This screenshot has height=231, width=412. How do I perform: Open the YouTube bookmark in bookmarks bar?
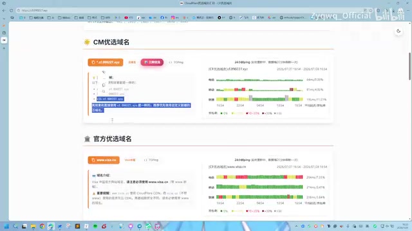click(129, 17)
